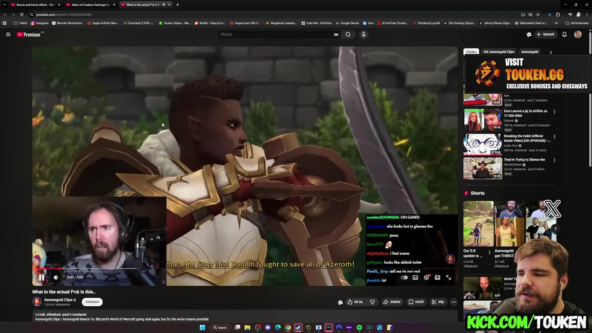Open Discord from taskbar
Viewport: 592px width, 333px height.
(268, 327)
